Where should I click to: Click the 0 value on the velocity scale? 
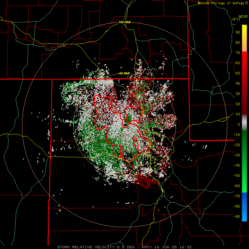(239, 124)
